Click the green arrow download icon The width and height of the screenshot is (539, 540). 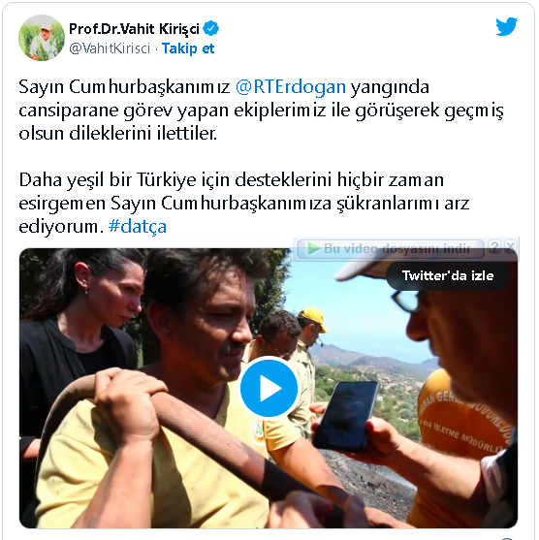click(313, 248)
